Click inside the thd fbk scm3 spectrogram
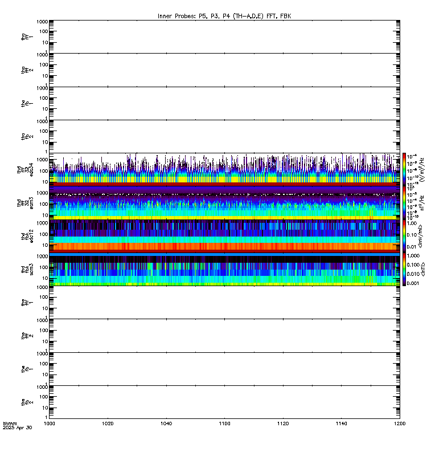The width and height of the screenshot is (427, 456). coord(224,269)
